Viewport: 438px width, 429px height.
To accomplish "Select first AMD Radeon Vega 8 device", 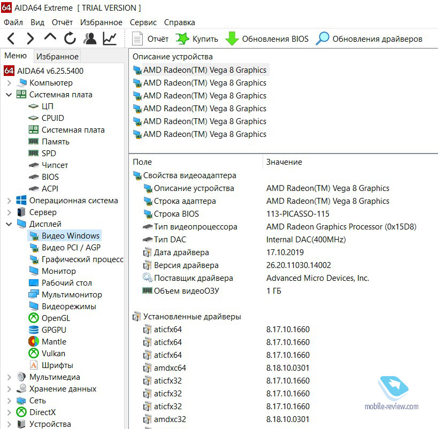I will (201, 70).
